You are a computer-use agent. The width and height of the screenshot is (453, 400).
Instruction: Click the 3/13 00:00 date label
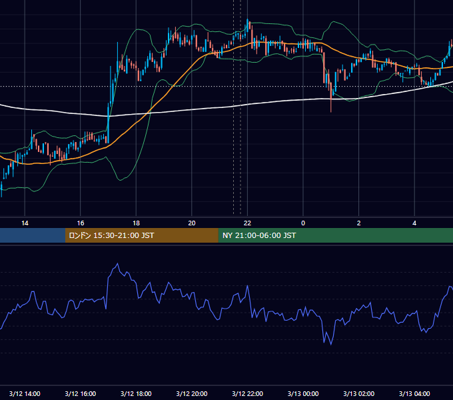(x=303, y=393)
